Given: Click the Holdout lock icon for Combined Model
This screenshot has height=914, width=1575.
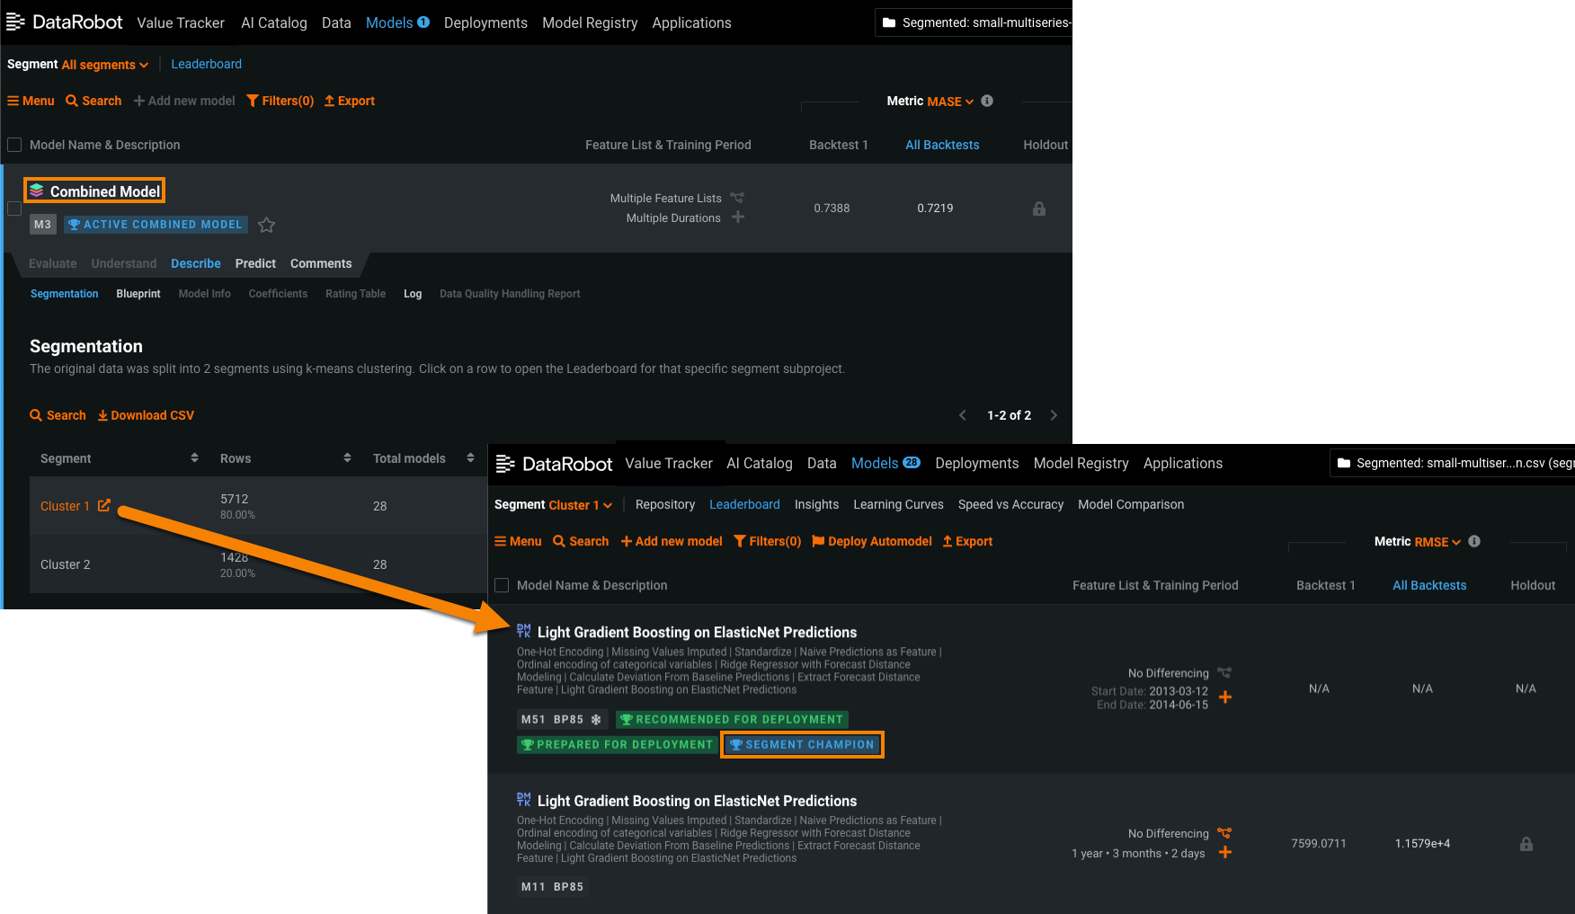Looking at the screenshot, I should pos(1038,209).
